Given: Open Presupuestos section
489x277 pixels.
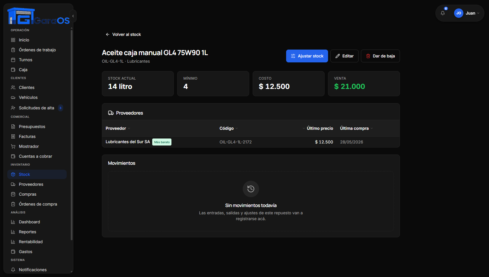Looking at the screenshot, I should [37, 127].
